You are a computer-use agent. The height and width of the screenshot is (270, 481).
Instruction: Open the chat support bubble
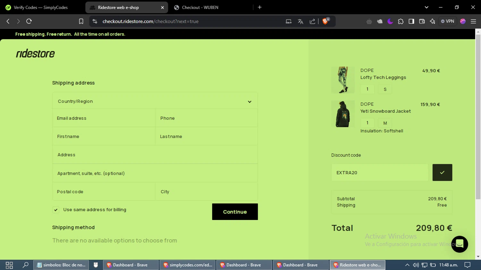click(460, 244)
